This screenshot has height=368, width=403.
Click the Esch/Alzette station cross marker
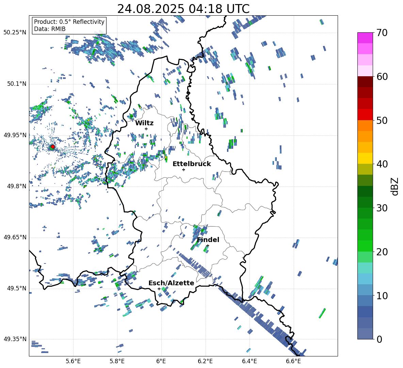[x=159, y=289]
